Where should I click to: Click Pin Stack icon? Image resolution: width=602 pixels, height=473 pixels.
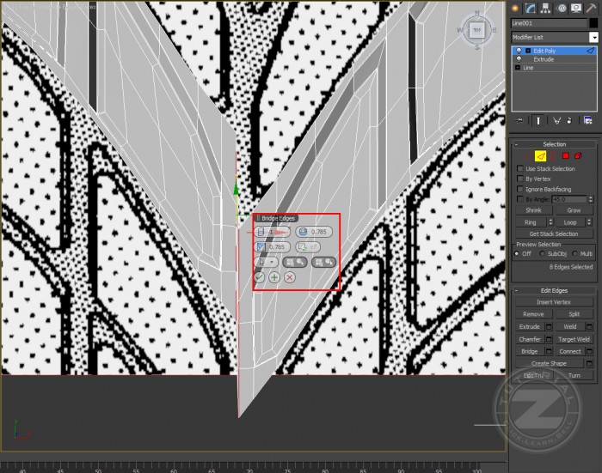[517, 121]
